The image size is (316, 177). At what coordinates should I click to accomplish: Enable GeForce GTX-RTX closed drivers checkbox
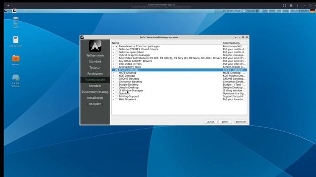click(x=117, y=49)
